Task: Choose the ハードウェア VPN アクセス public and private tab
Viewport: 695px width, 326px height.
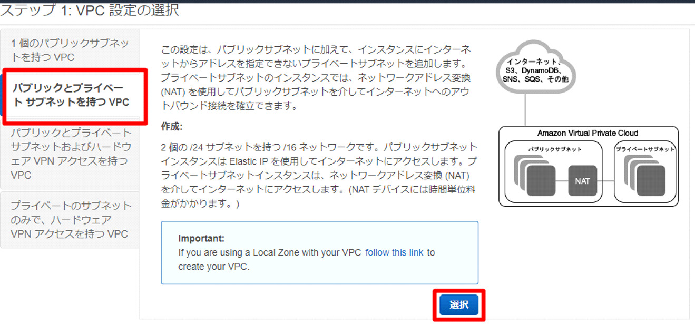Action: pos(70,154)
